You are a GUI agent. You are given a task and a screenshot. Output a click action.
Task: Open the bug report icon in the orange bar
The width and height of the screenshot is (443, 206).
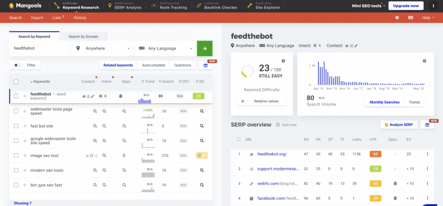pyautogui.click(x=397, y=18)
